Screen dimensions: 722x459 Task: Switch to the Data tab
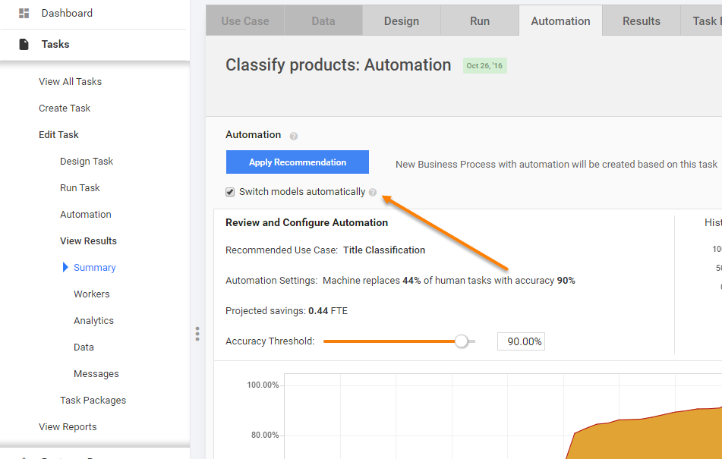(323, 20)
